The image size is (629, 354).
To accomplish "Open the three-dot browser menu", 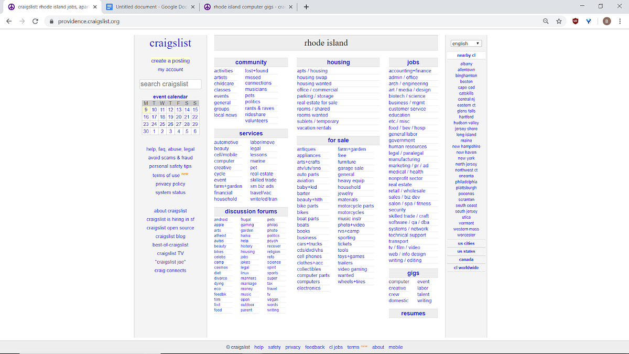I will pos(620,22).
